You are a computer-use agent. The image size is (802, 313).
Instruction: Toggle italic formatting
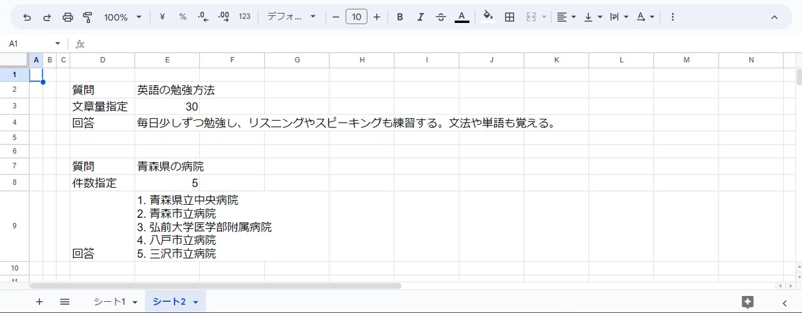pos(420,17)
